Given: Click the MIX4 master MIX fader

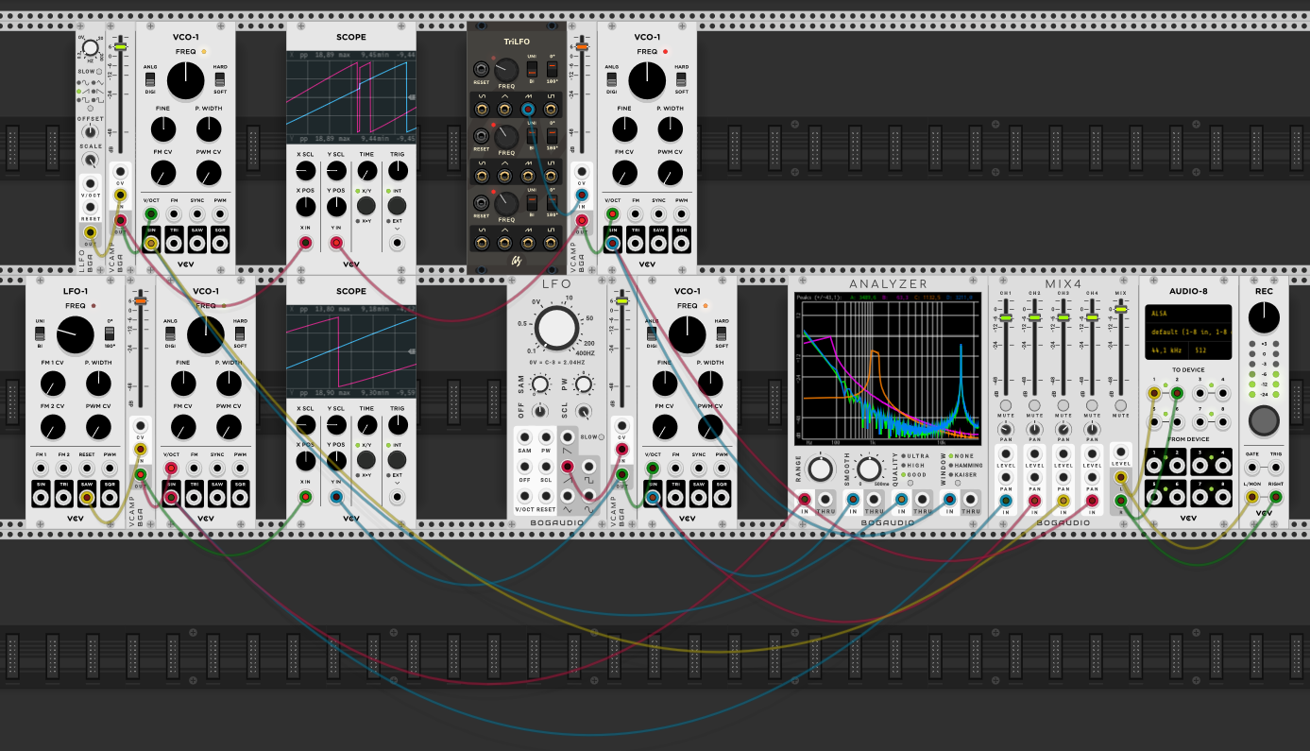Looking at the screenshot, I should coord(1121,309).
